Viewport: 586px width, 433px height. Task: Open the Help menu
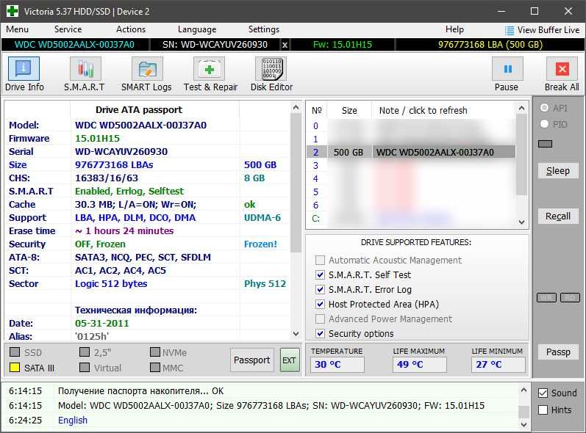tap(454, 29)
